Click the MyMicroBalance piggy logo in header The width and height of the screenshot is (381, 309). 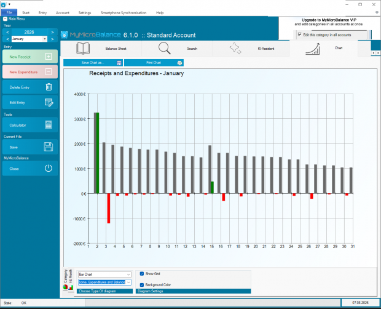[64, 35]
